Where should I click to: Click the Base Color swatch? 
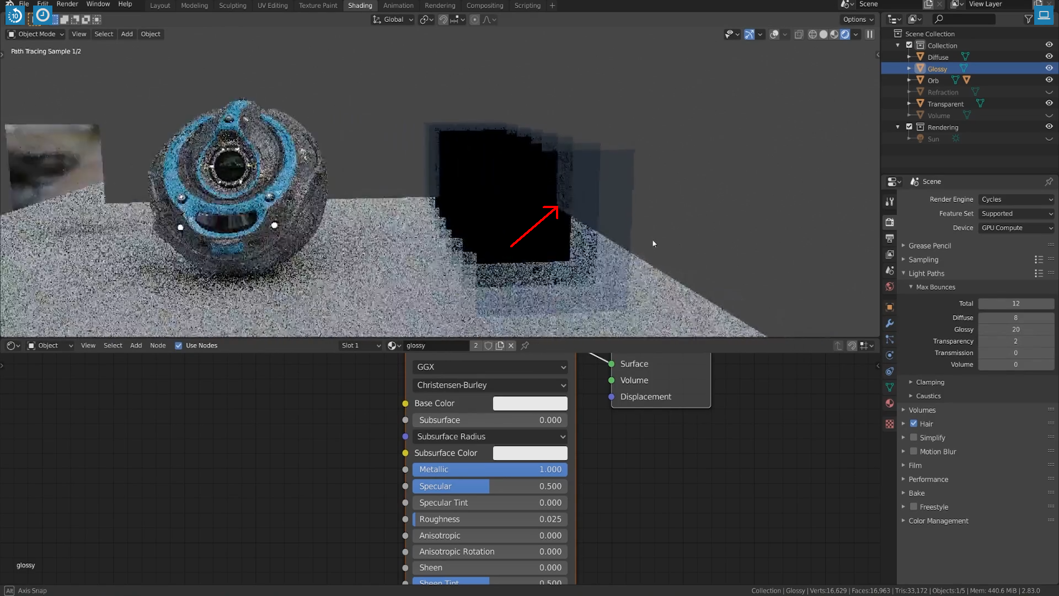[x=529, y=403]
